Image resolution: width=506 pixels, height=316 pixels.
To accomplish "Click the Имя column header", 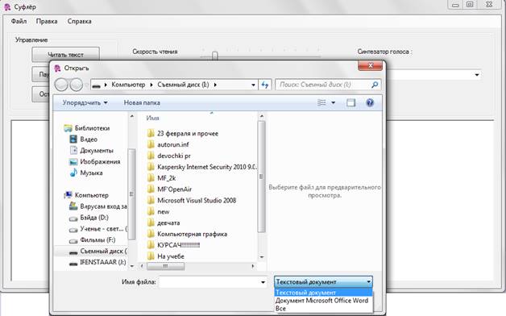I will 152,118.
